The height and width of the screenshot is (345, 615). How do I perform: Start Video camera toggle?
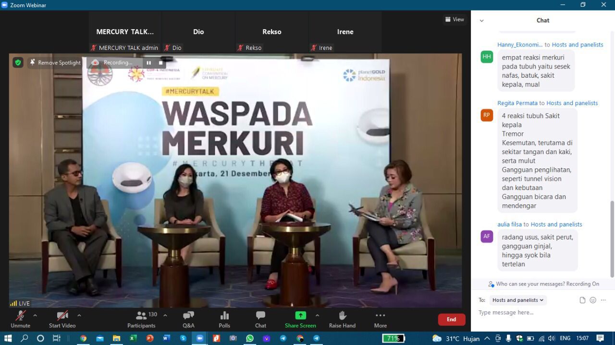coord(62,319)
